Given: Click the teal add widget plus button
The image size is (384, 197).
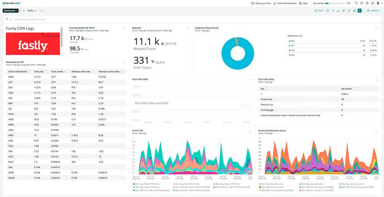Looking at the screenshot, I should pos(359,10).
